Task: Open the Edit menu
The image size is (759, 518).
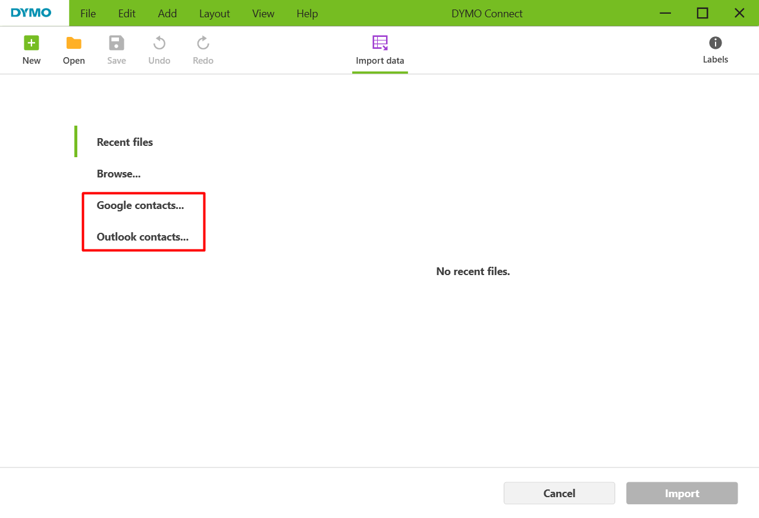Action: [x=127, y=13]
